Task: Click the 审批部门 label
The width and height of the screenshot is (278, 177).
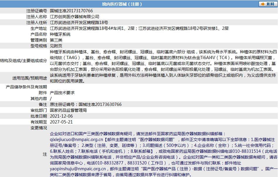Action: coord(39,110)
